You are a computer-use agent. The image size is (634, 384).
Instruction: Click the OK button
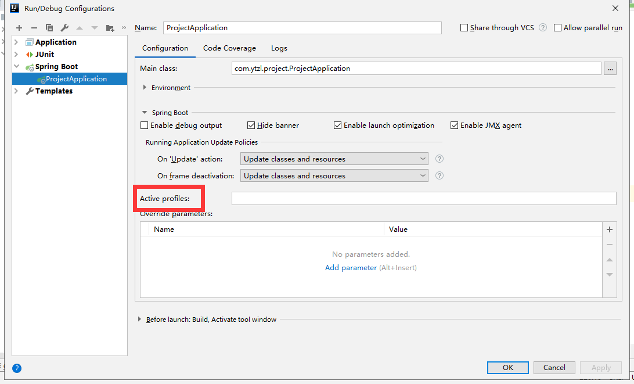(x=508, y=367)
